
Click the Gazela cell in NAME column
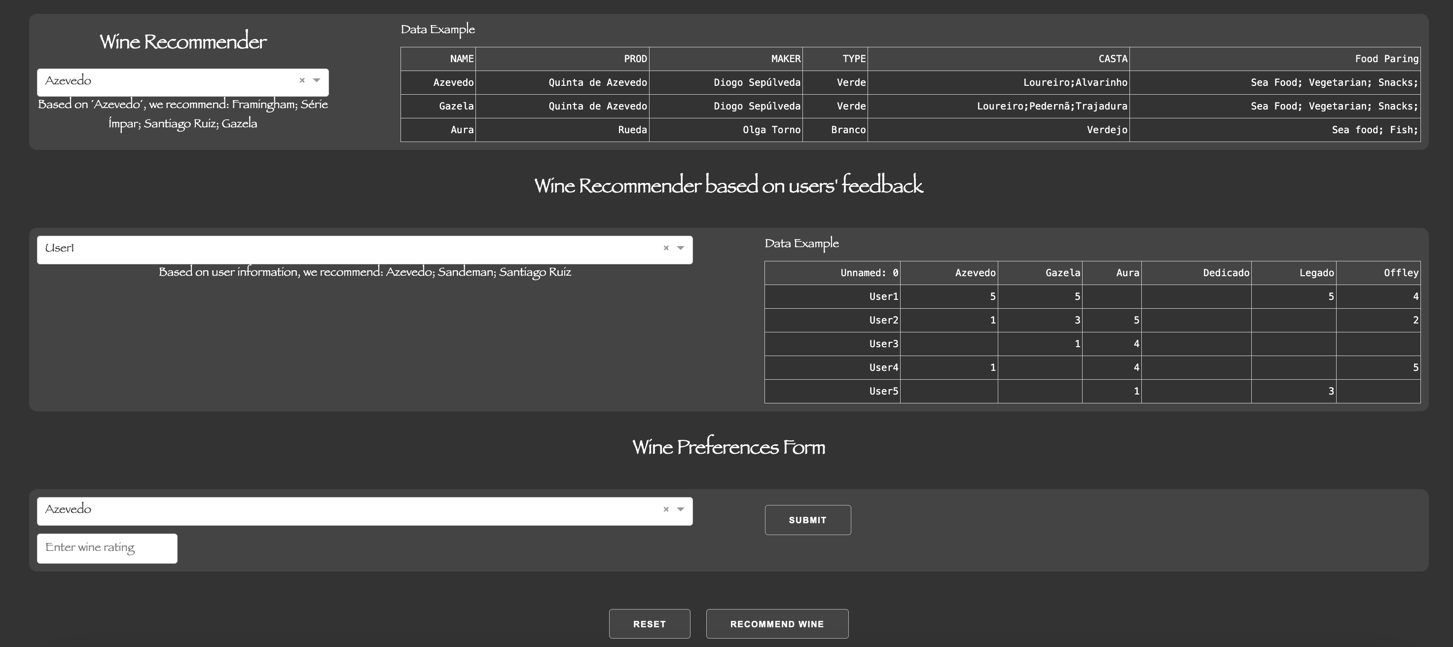coord(438,106)
